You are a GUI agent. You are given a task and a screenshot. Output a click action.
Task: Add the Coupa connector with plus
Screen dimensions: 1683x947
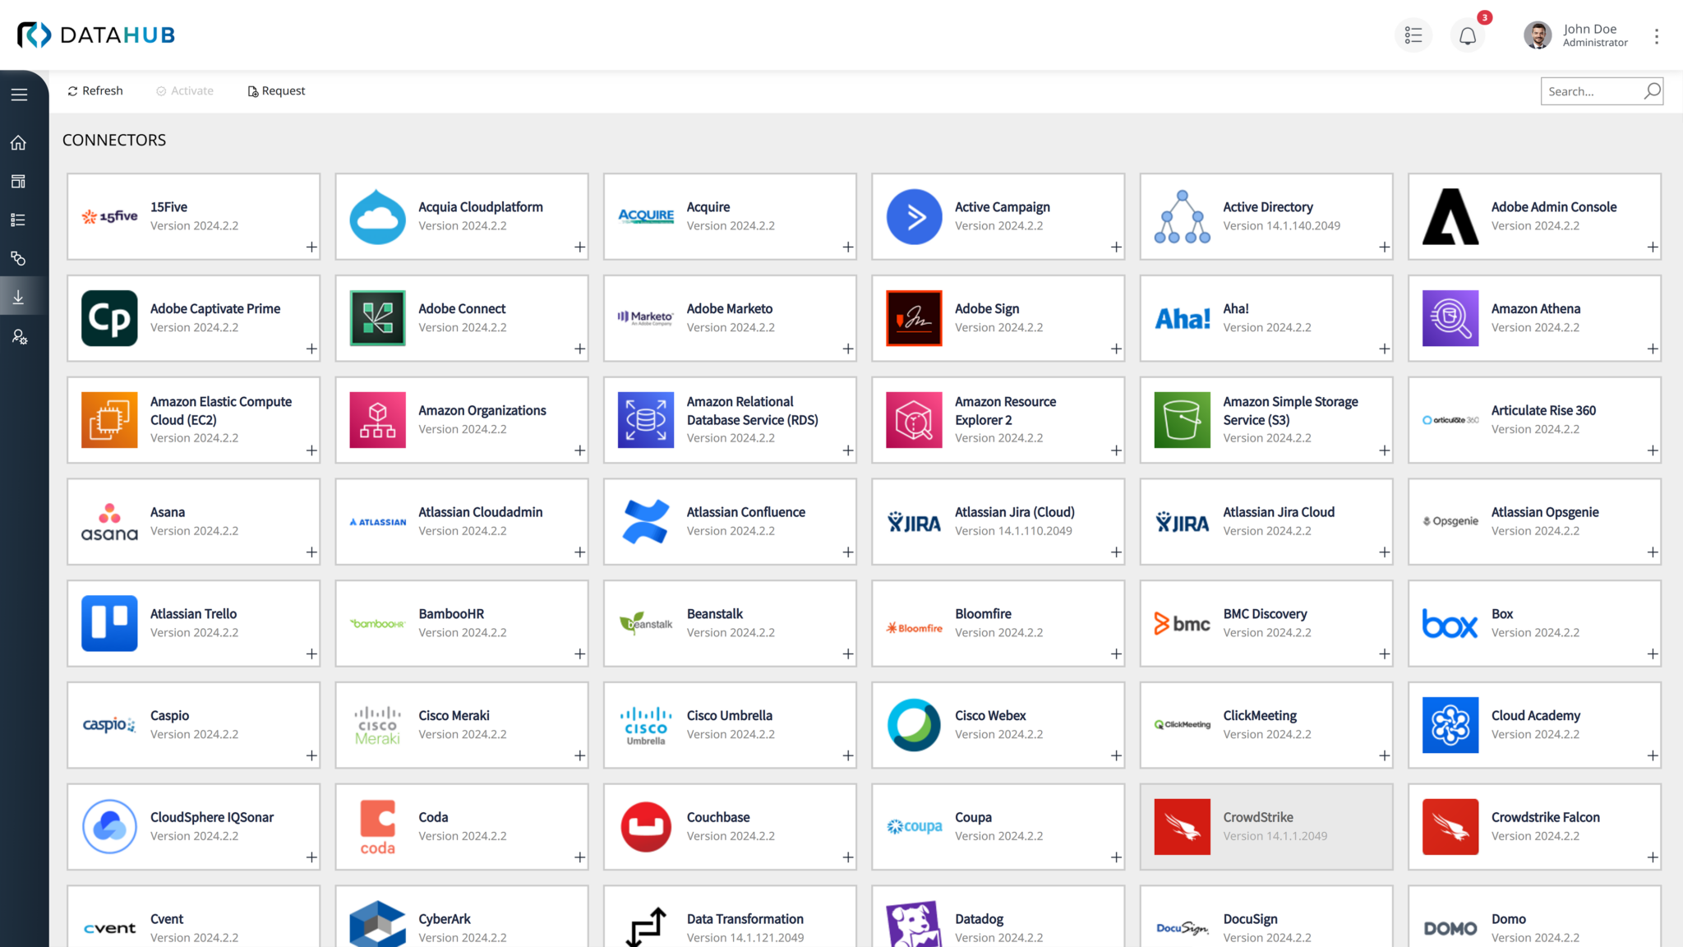pyautogui.click(x=1116, y=857)
